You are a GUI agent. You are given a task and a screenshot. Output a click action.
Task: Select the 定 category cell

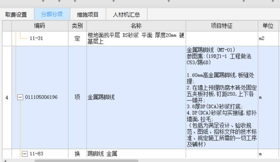[x=77, y=39]
